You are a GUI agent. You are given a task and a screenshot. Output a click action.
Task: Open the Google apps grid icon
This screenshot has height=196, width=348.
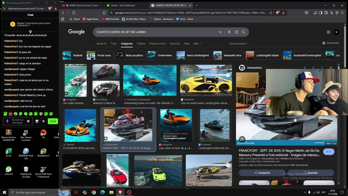(x=328, y=32)
